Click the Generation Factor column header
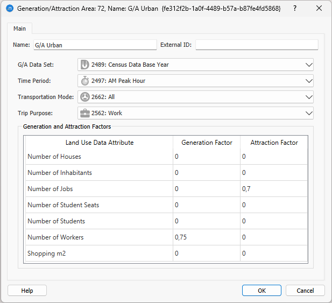 tap(207, 143)
